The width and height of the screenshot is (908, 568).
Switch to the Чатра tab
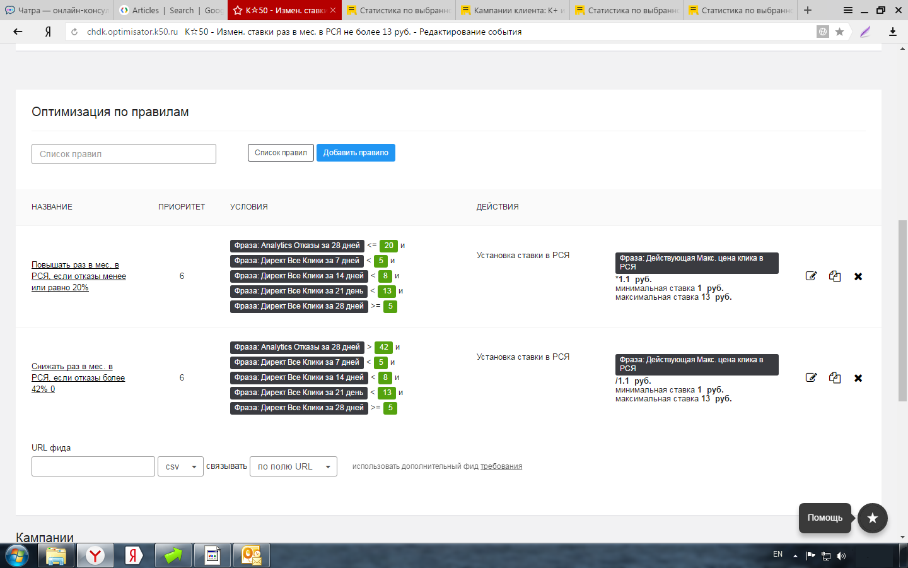[57, 10]
